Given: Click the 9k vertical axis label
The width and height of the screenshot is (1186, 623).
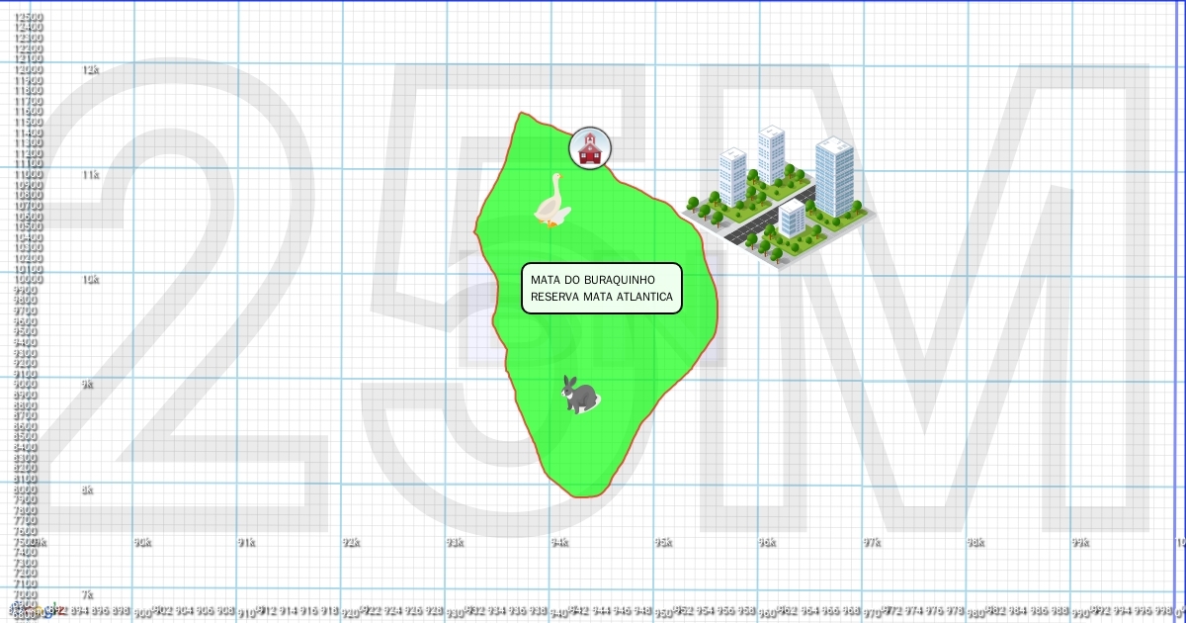Looking at the screenshot, I should 88,385.
